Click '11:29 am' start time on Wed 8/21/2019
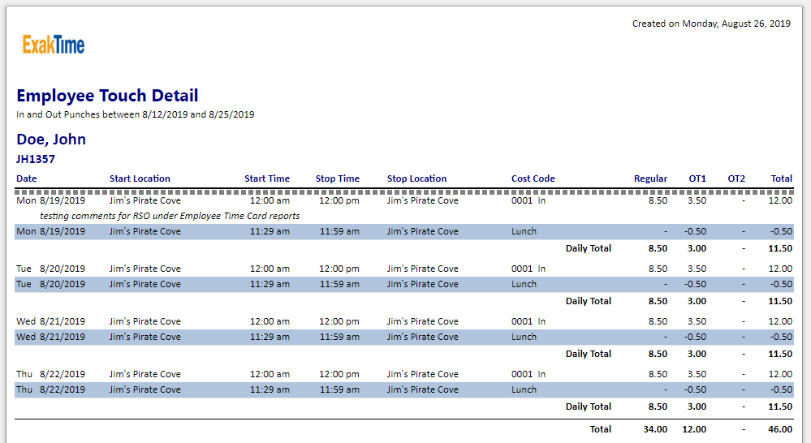Viewport: 811px width, 443px height. tap(270, 337)
